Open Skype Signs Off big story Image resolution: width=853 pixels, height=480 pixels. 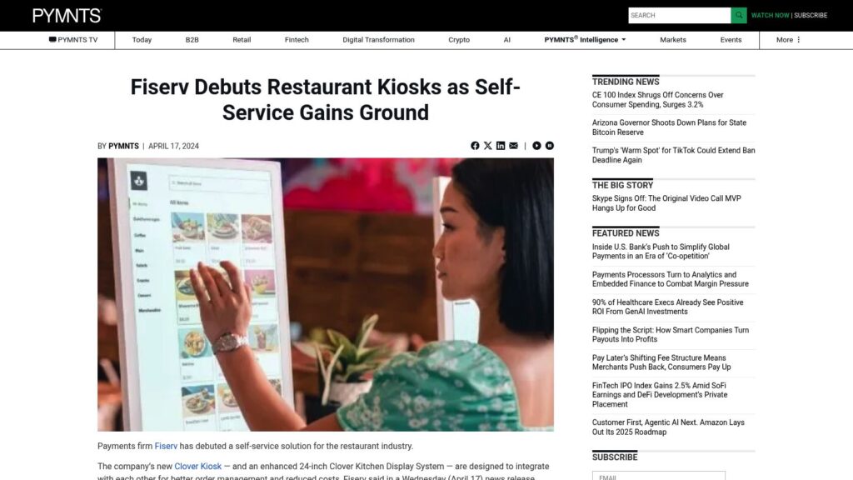pyautogui.click(x=666, y=203)
